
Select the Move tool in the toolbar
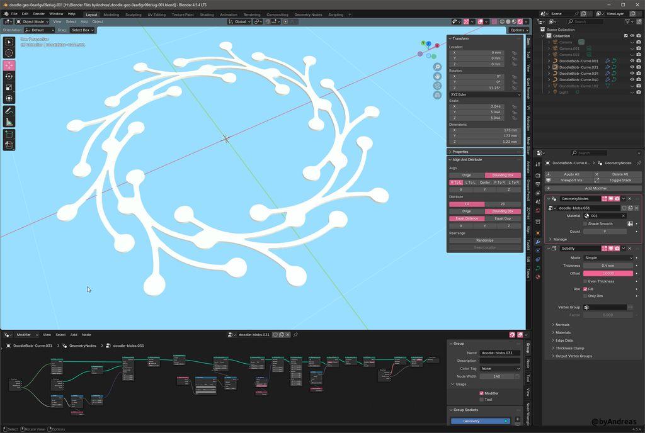[x=9, y=65]
